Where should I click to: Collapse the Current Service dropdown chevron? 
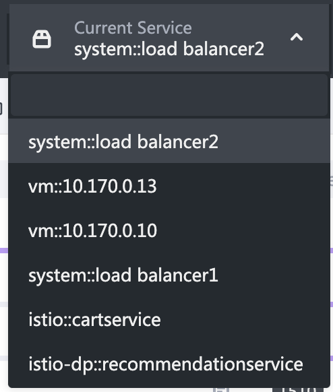tap(297, 37)
